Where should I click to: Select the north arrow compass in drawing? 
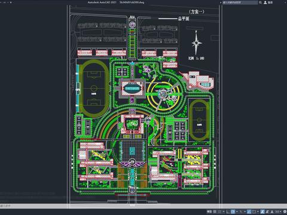(x=197, y=42)
